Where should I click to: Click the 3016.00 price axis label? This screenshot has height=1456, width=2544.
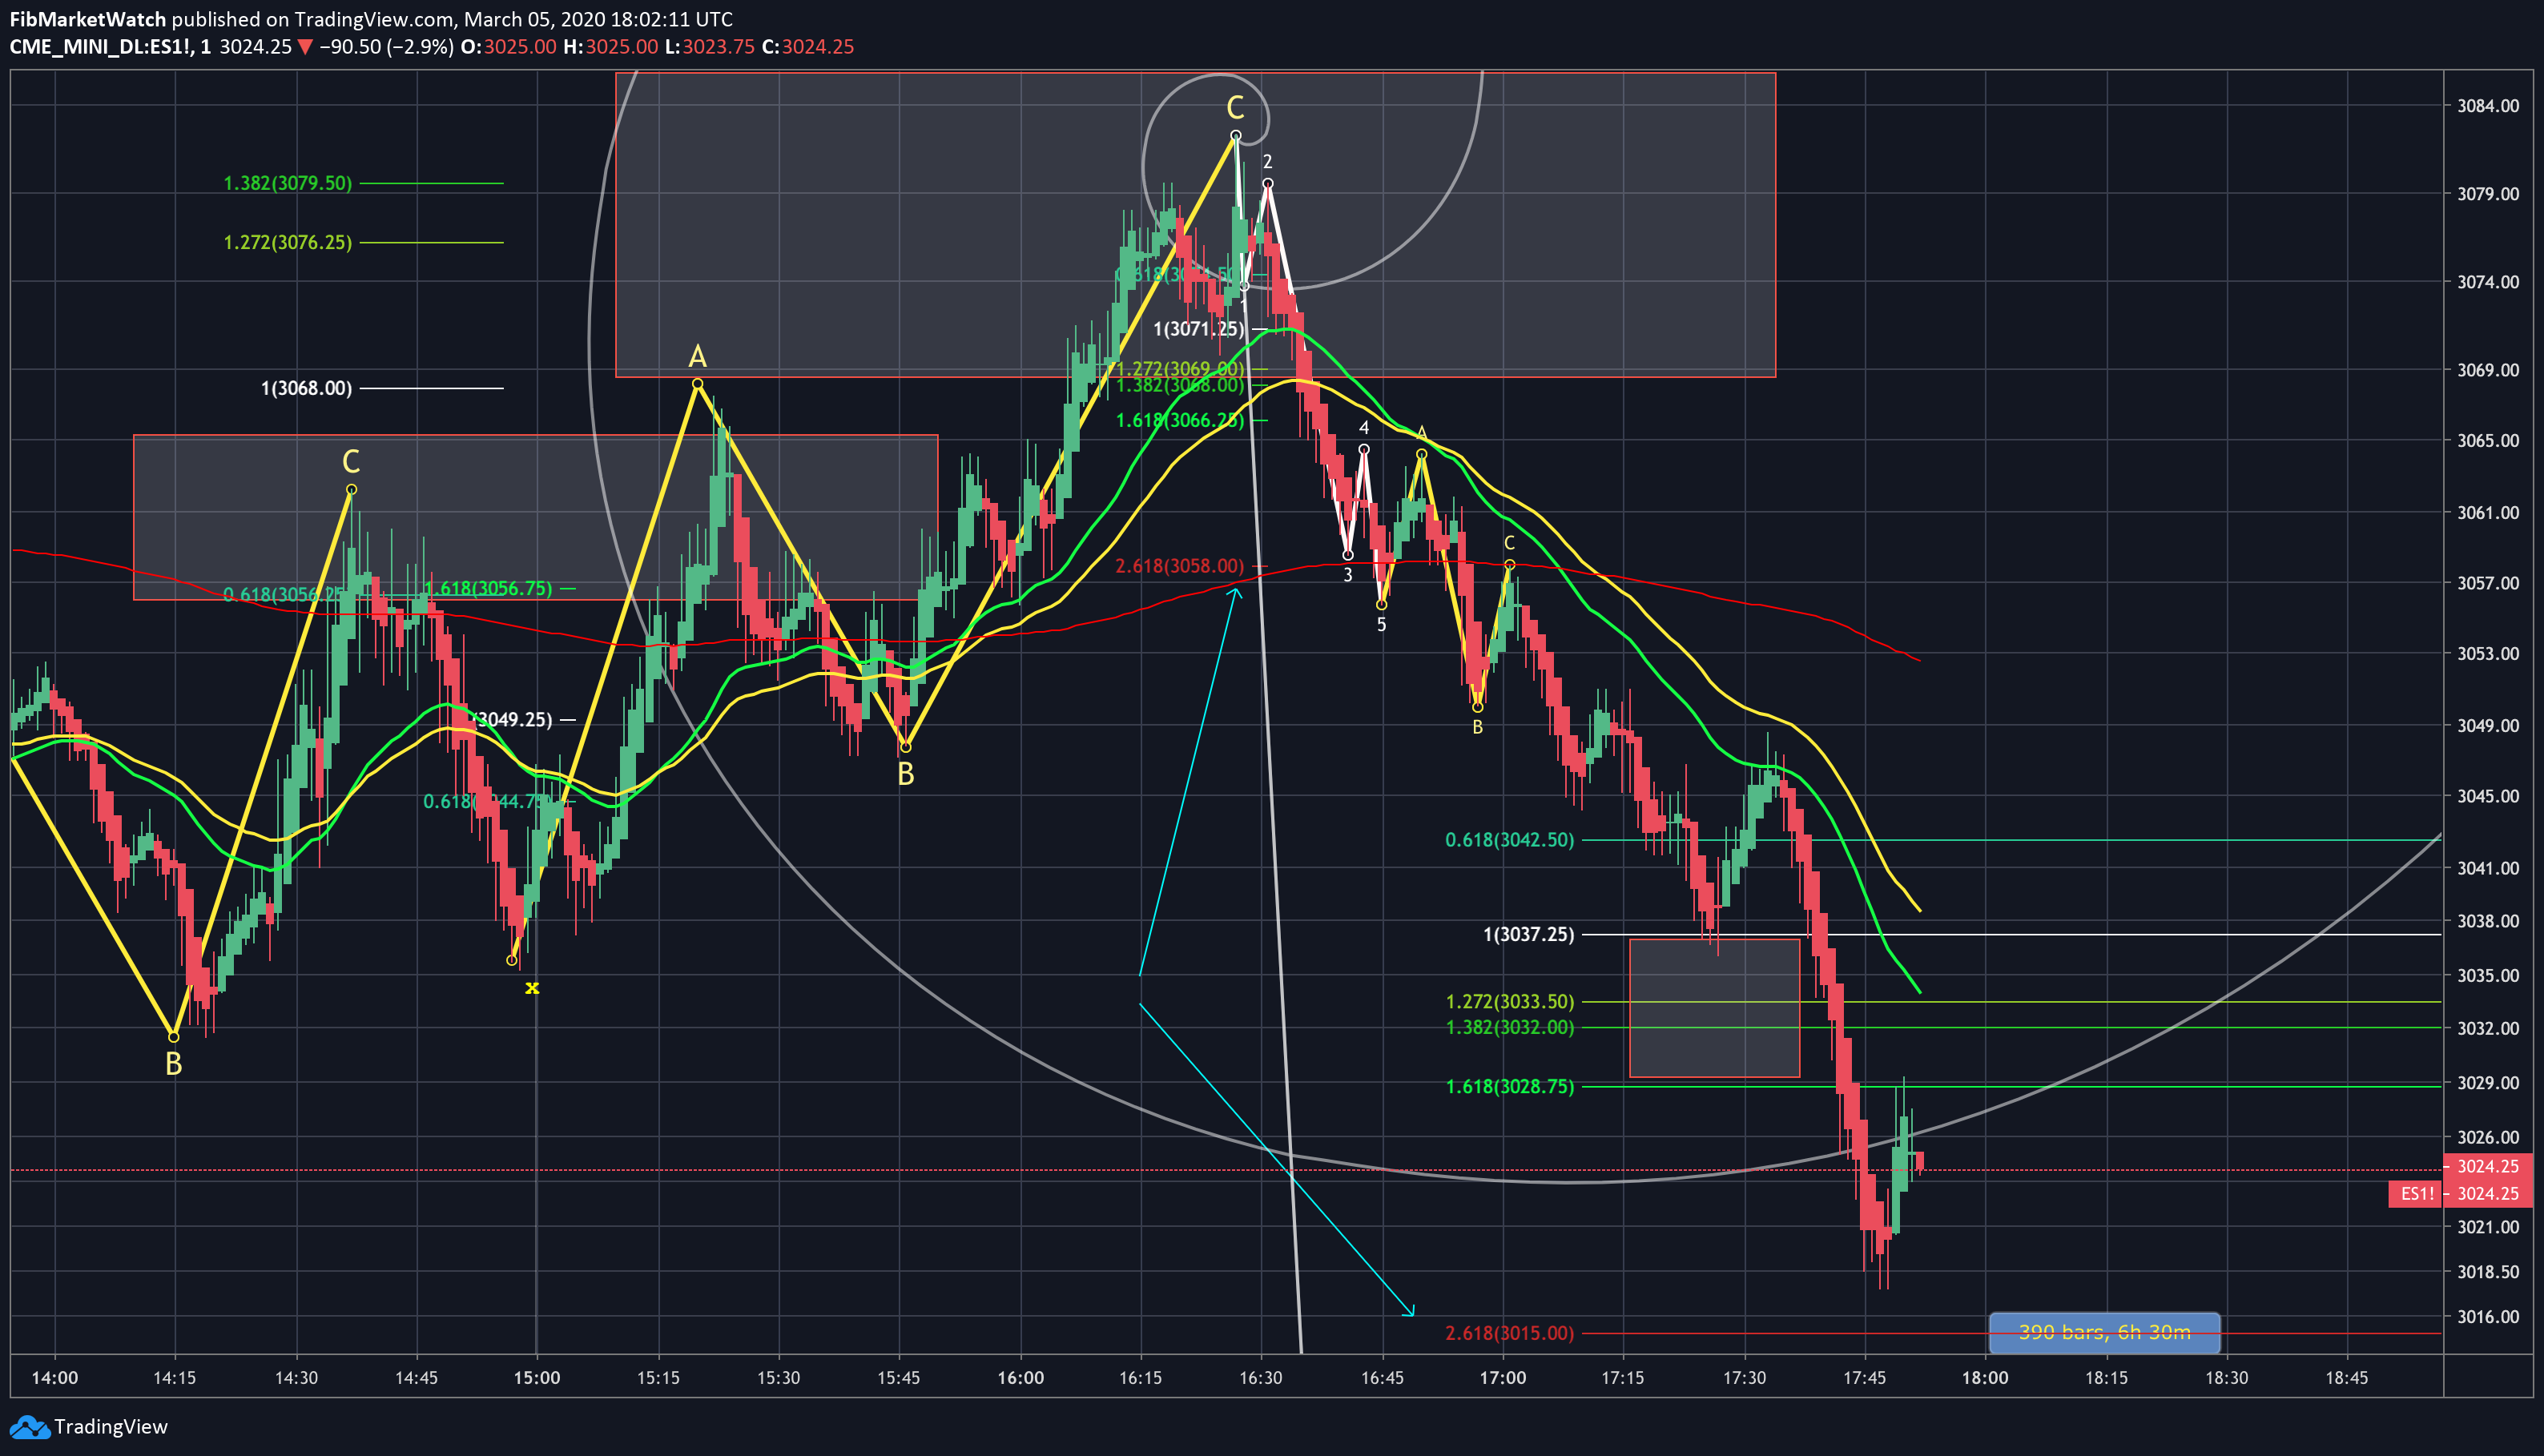tap(2488, 1317)
